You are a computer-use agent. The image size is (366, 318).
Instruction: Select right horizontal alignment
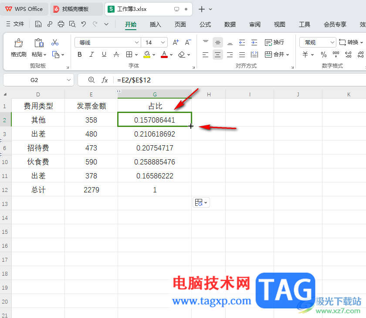coord(230,55)
